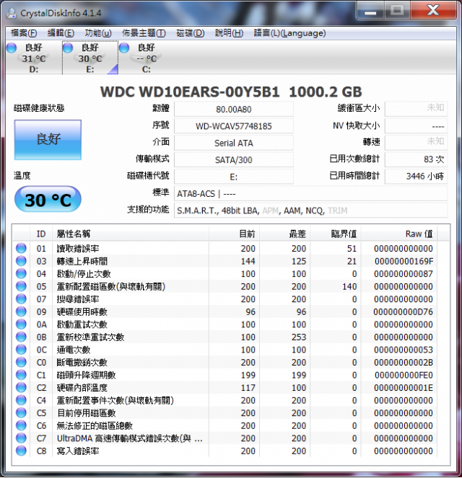Click the Serial ATA interface field

point(234,143)
